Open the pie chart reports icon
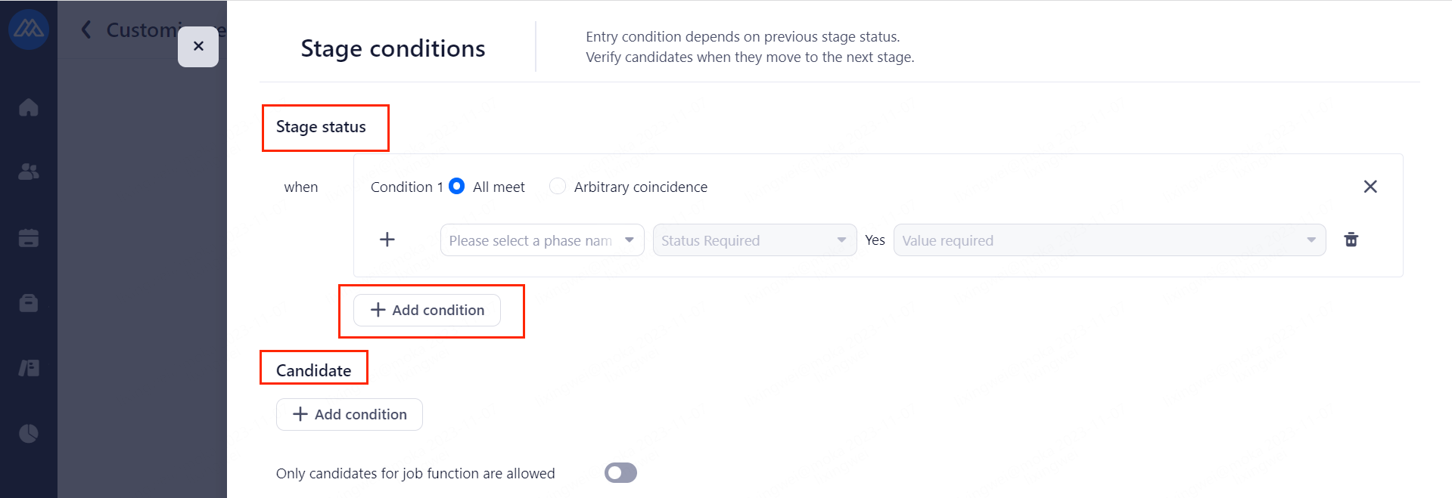The width and height of the screenshot is (1452, 498). 29,434
